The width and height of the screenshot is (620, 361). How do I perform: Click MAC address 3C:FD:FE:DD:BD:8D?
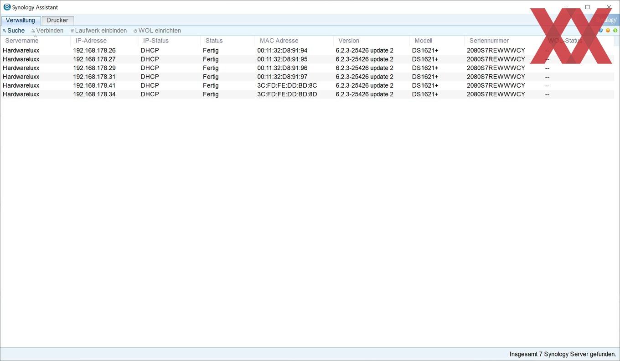pos(287,94)
